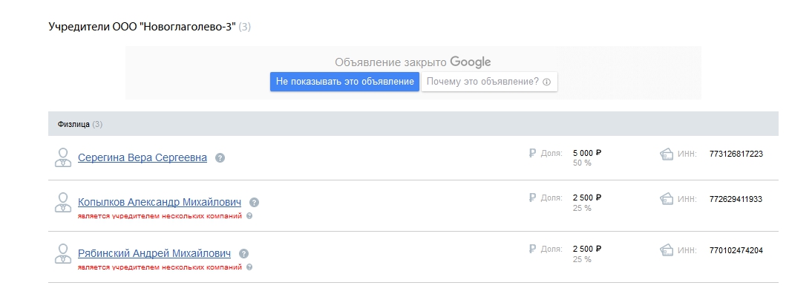The height and width of the screenshot is (300, 789).
Task: Click INN card icon in Копылков row
Action: pos(667,199)
